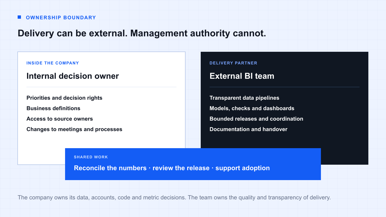Click the 'Internal decision owner' heading
The height and width of the screenshot is (217, 386).
point(73,76)
